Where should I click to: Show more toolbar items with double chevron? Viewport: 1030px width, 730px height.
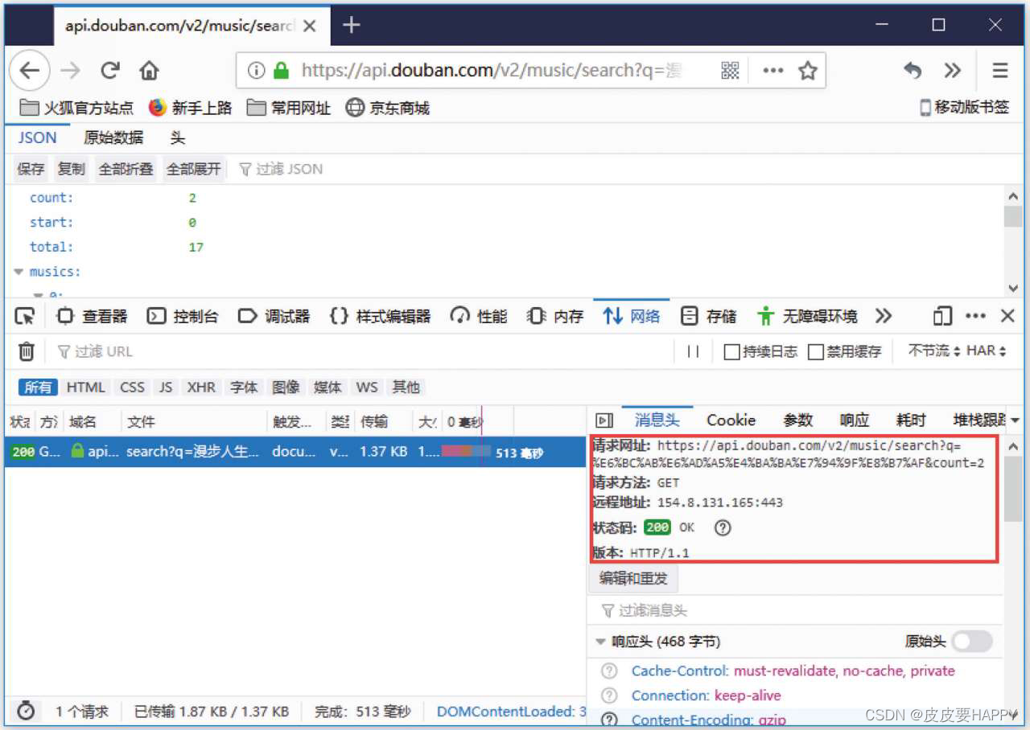953,71
